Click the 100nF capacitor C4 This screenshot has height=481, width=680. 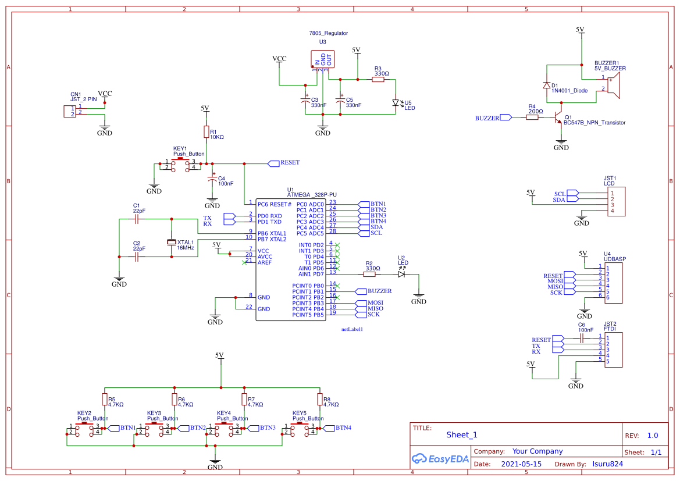point(213,177)
